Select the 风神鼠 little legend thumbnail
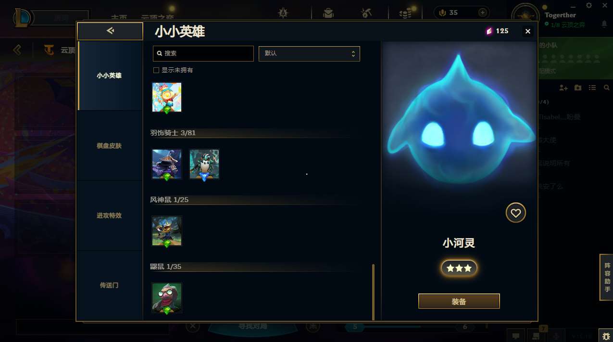The image size is (613, 342). (167, 231)
